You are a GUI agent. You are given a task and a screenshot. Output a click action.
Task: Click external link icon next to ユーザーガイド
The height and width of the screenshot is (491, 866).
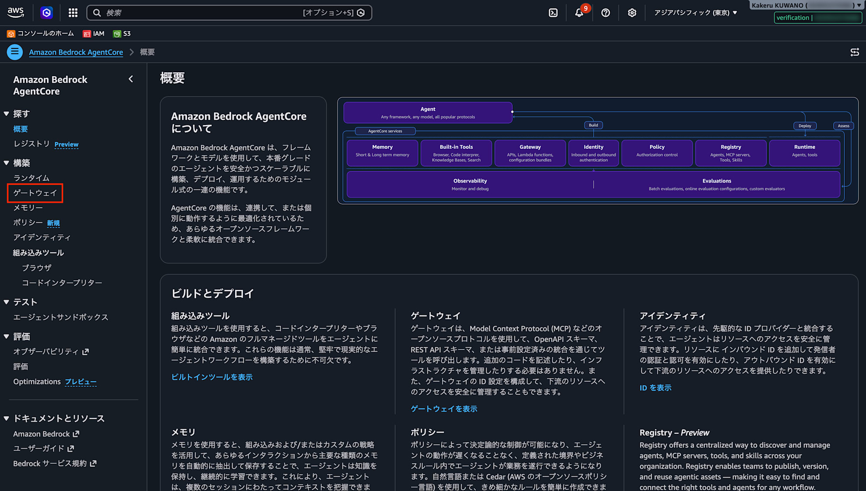(71, 448)
